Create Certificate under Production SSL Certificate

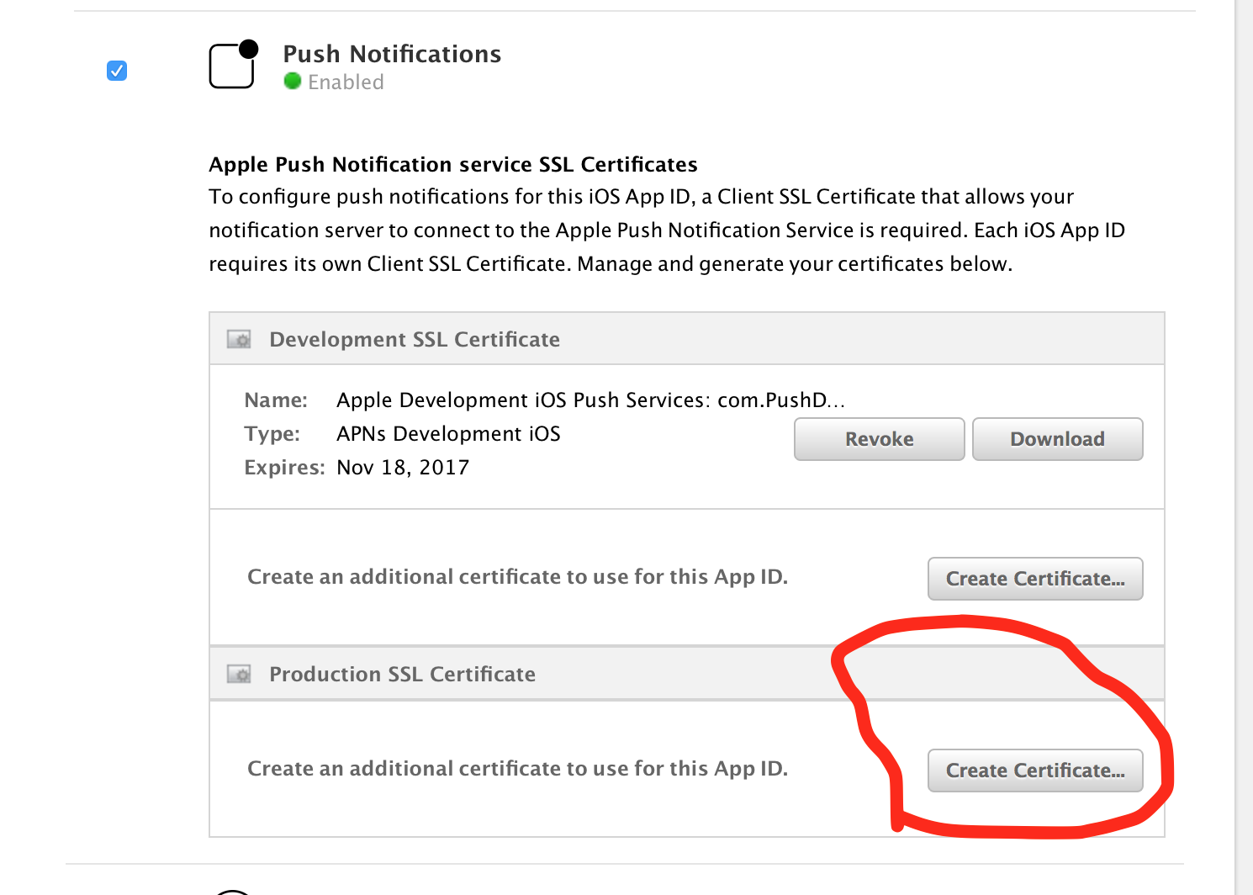point(1034,771)
